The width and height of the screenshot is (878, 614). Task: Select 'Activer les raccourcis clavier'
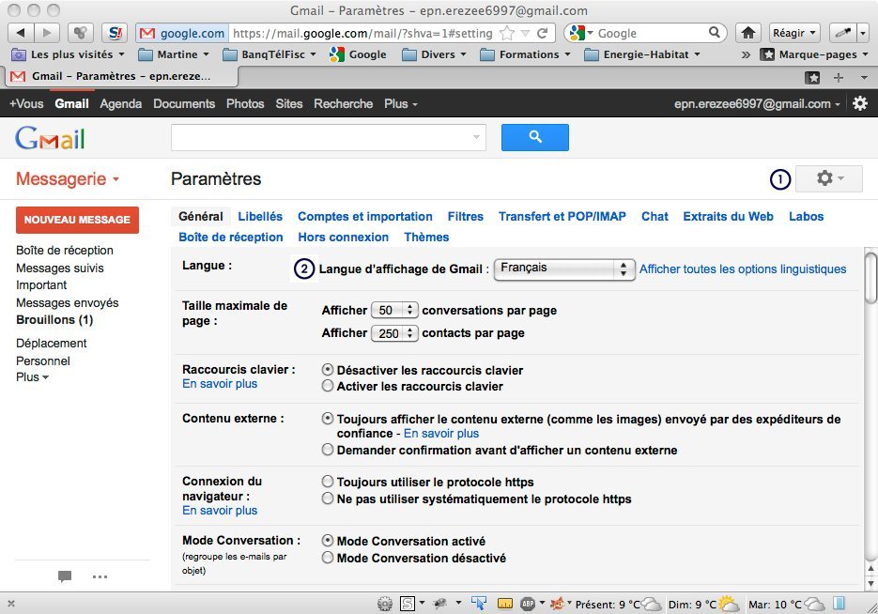[x=328, y=386]
